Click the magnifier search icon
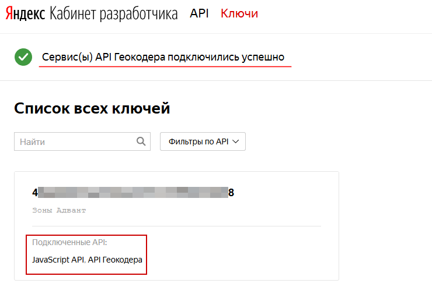 pyautogui.click(x=141, y=141)
